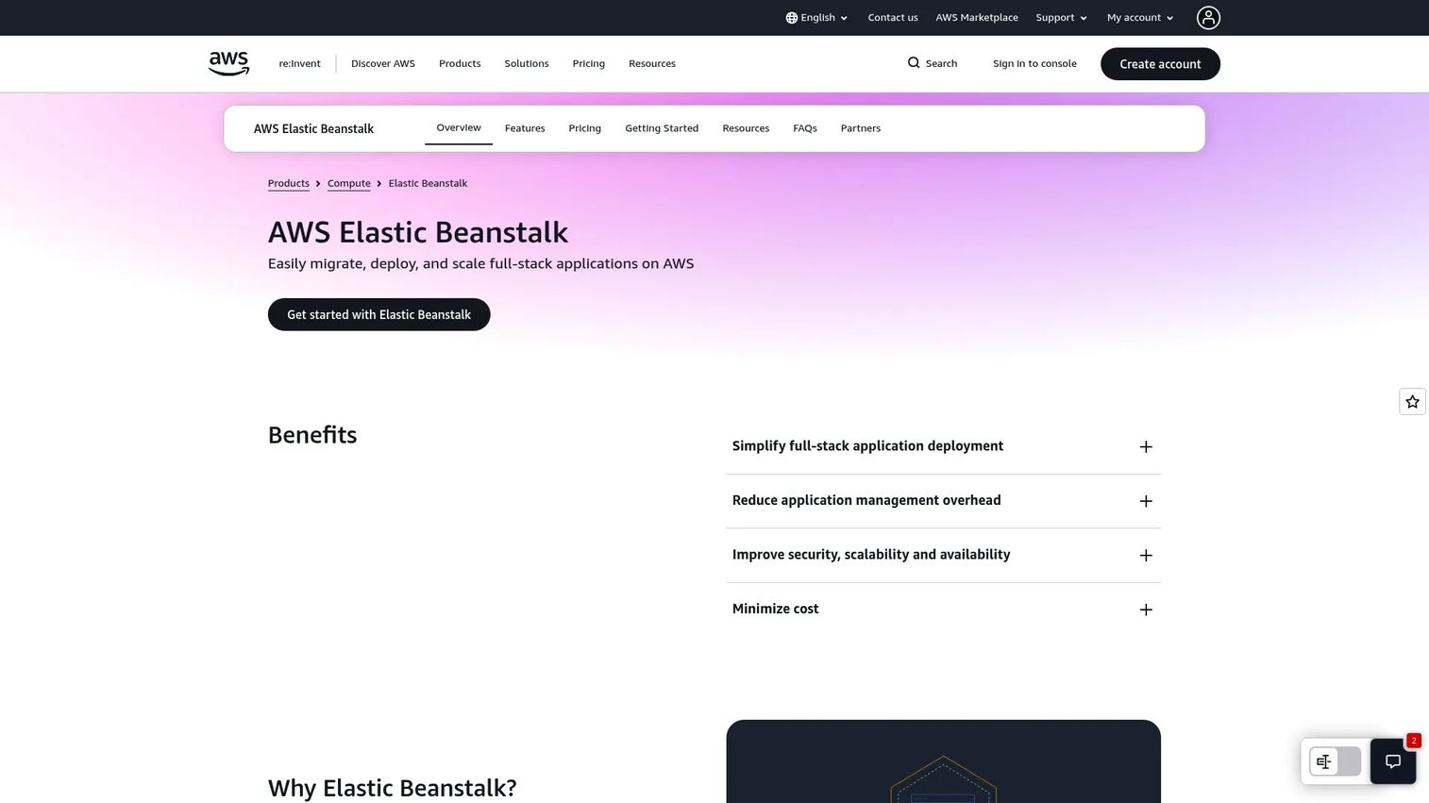Click Sign in to console
1429x803 pixels.
(x=1034, y=64)
